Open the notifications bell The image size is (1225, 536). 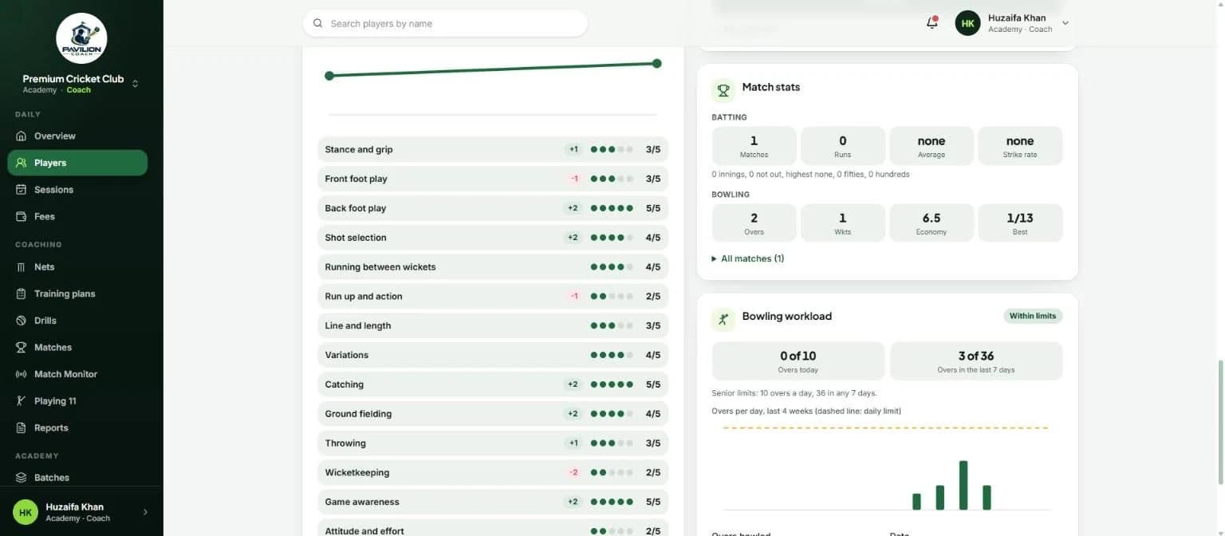coord(932,23)
